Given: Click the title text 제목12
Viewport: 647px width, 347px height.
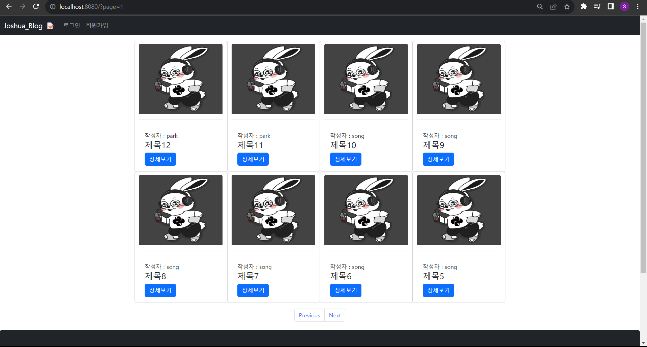Looking at the screenshot, I should click(158, 145).
